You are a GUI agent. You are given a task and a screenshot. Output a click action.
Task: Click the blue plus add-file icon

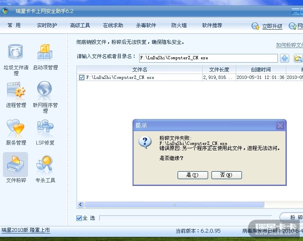285,58
